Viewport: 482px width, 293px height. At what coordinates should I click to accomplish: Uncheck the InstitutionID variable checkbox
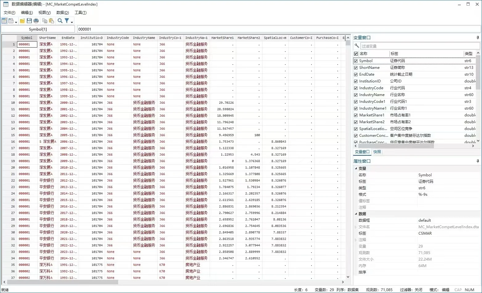click(x=356, y=81)
